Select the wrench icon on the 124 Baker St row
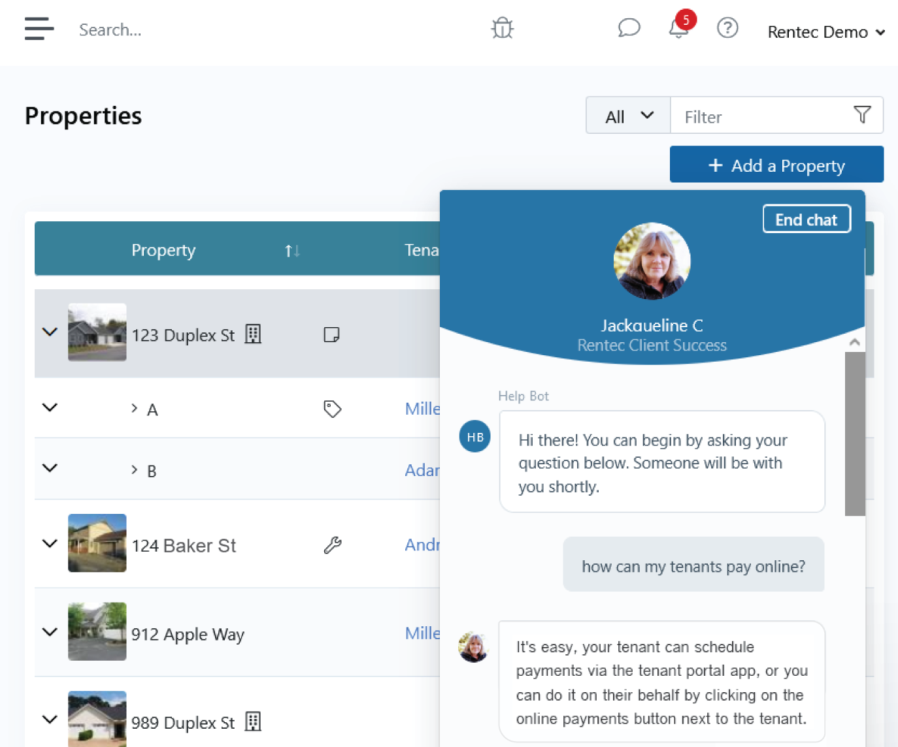 333,544
